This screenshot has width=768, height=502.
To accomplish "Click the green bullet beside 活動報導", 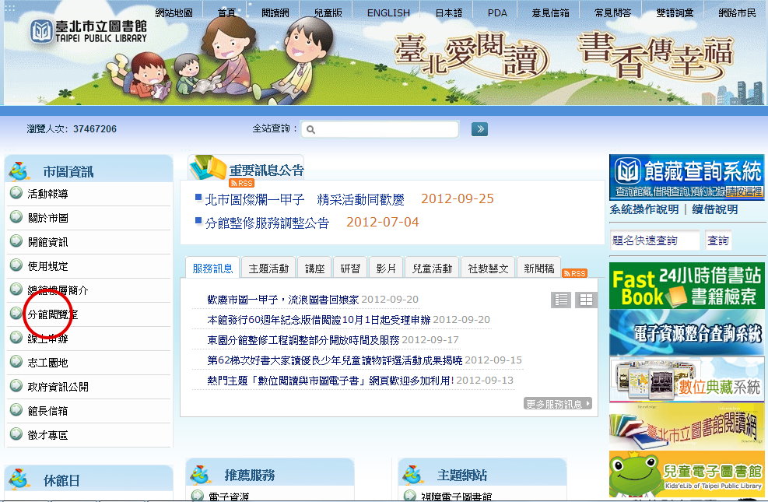I will coord(16,192).
